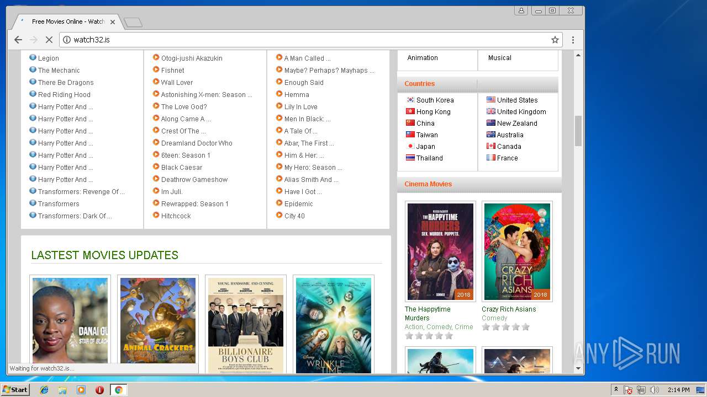Open the Animation genre link
Image resolution: width=707 pixels, height=397 pixels.
click(423, 58)
